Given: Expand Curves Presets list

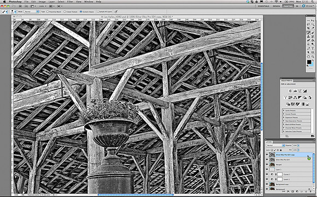Looking at the screenshot, I should click(x=284, y=114).
